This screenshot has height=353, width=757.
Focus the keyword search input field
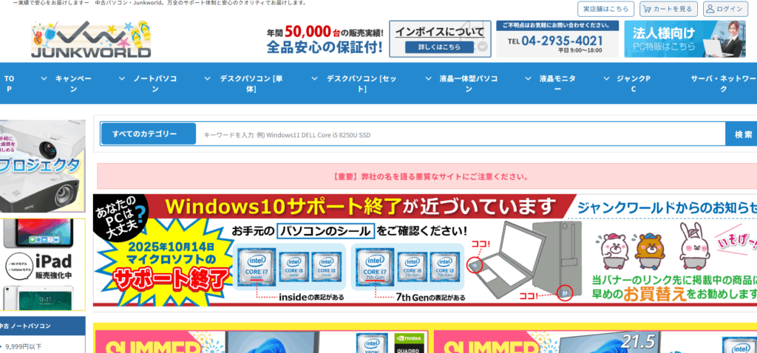[x=461, y=134]
